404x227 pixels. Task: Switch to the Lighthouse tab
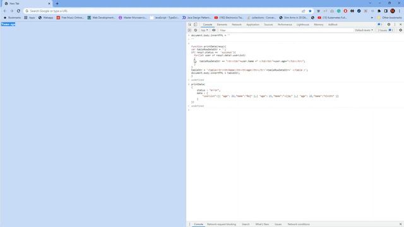point(302,25)
